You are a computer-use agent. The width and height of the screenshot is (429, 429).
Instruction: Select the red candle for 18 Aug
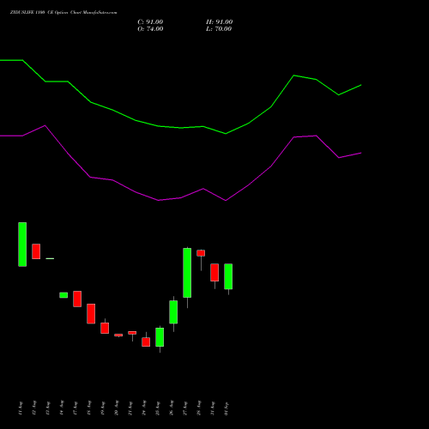pyautogui.click(x=91, y=314)
